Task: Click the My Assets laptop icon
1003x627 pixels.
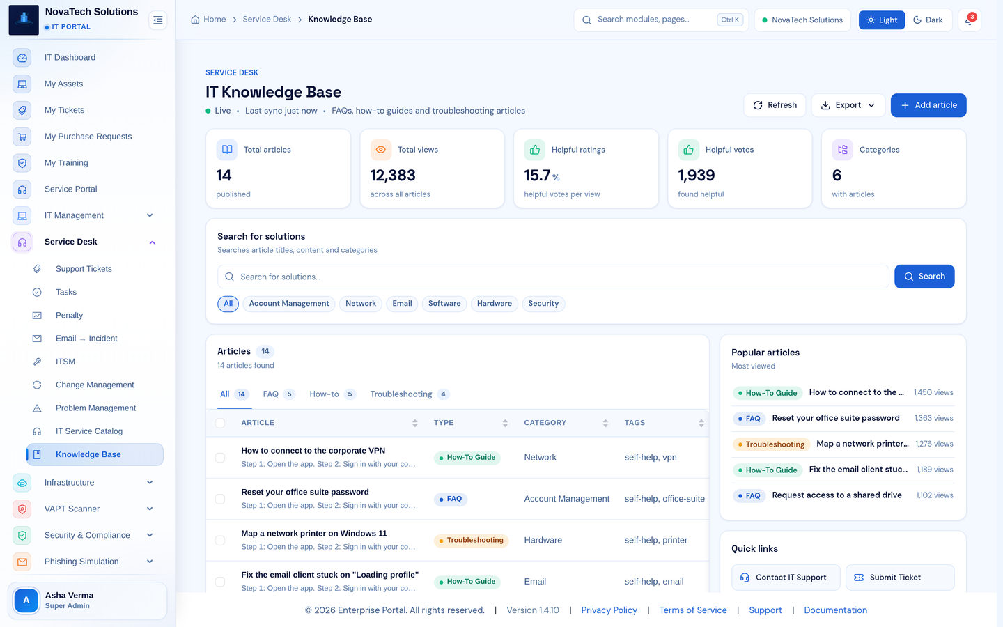Action: click(22, 84)
